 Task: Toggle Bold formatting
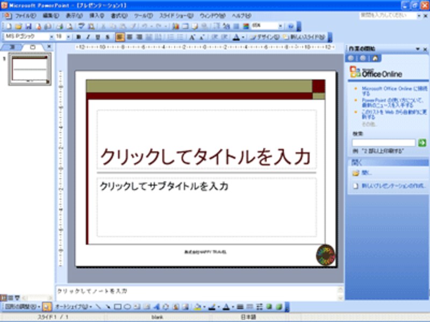[x=78, y=37]
